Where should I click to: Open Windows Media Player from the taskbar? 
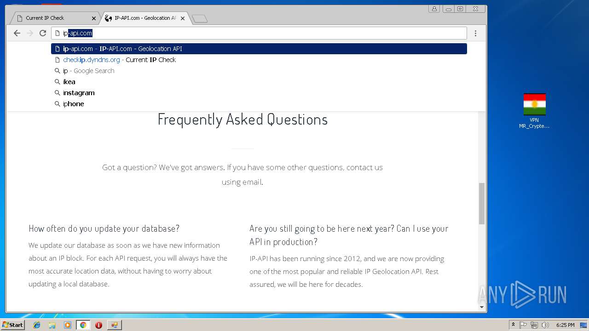[x=68, y=325]
